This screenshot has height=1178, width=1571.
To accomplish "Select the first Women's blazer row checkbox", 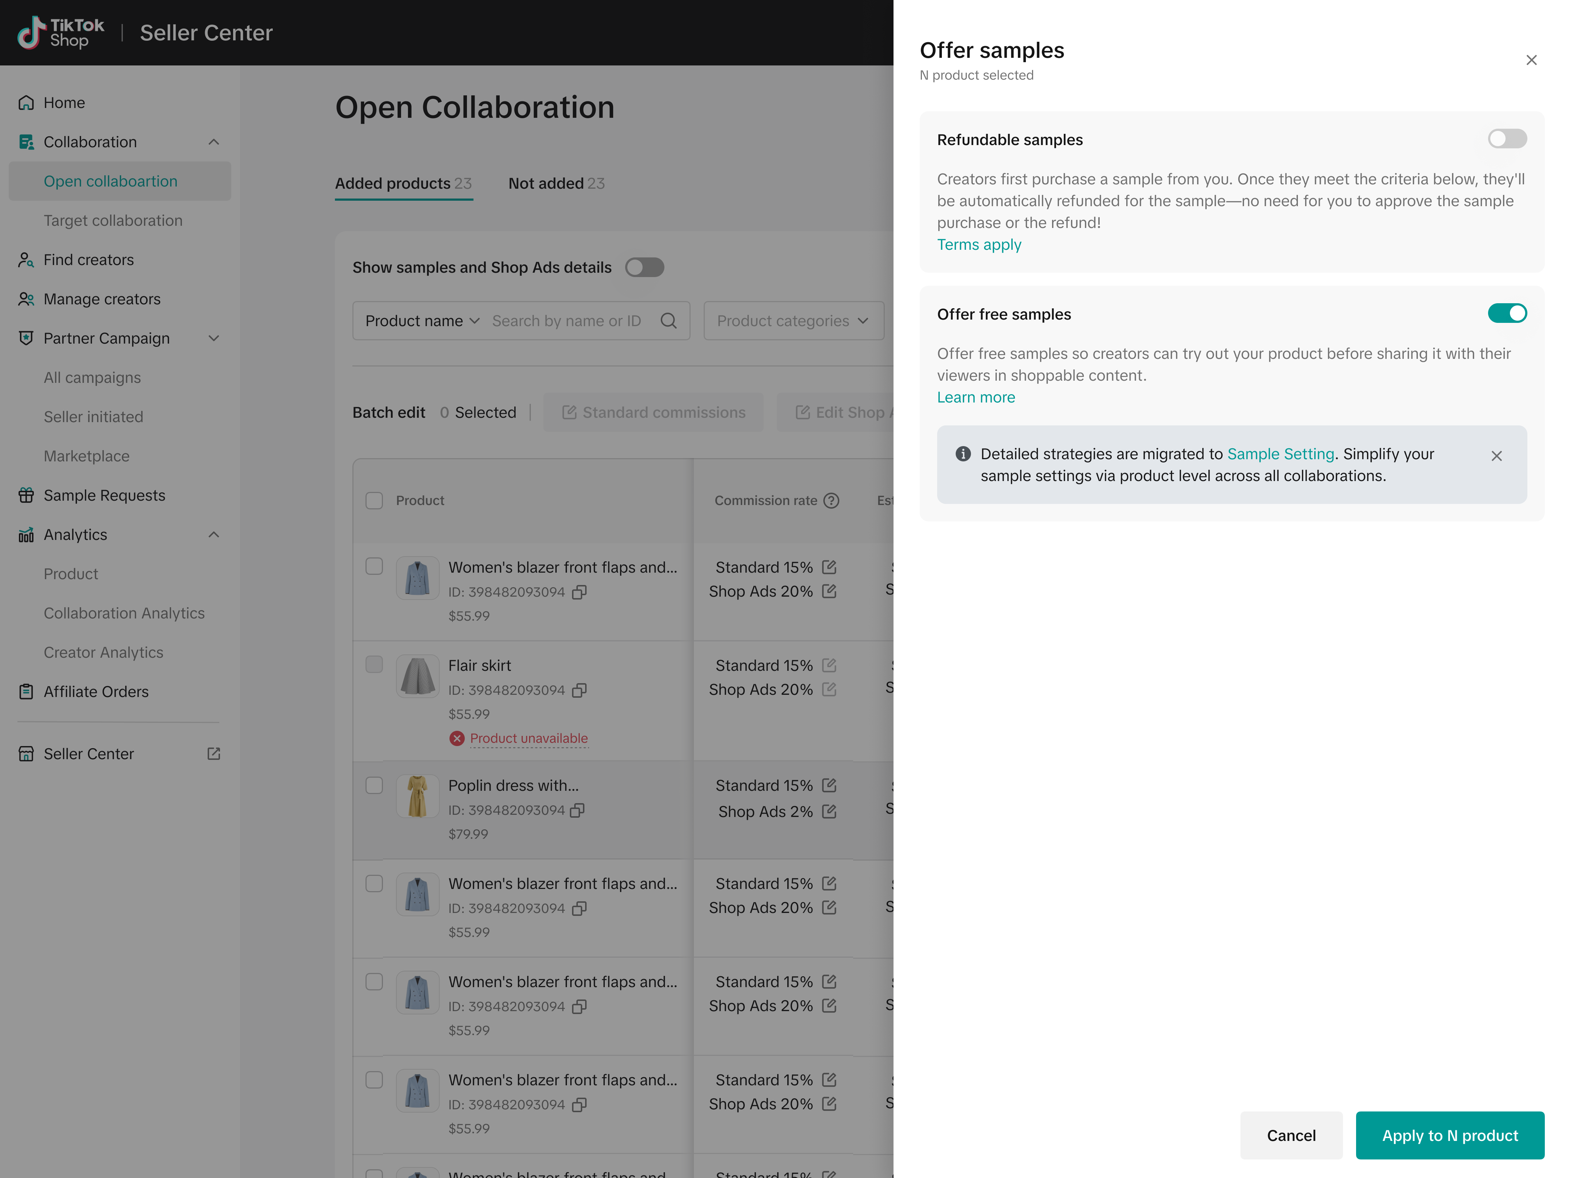I will click(x=374, y=566).
